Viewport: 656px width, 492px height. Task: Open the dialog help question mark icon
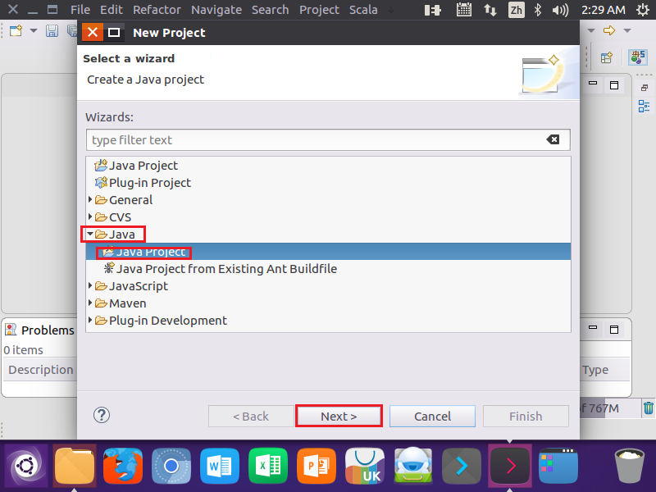(x=101, y=416)
